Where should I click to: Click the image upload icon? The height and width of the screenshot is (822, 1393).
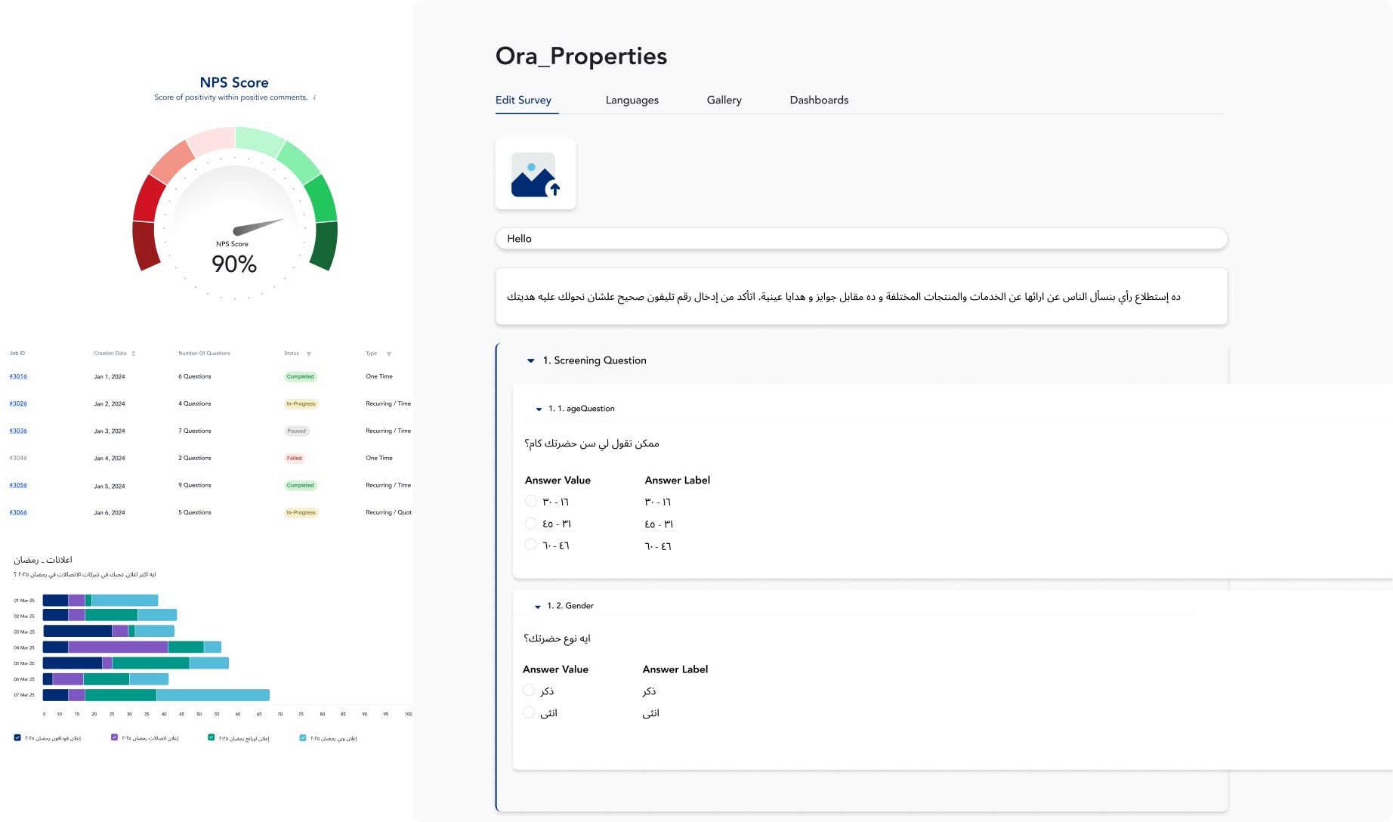coord(535,175)
